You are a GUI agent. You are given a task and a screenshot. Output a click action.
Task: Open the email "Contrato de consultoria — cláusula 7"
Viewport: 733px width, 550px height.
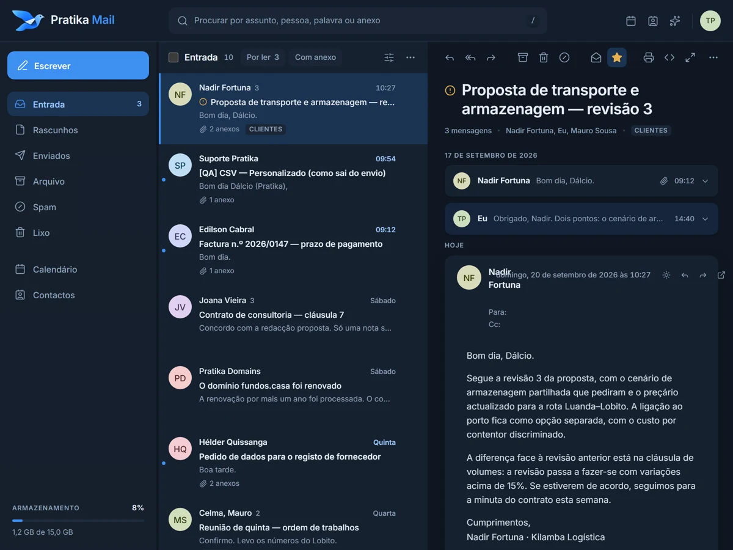293,321
